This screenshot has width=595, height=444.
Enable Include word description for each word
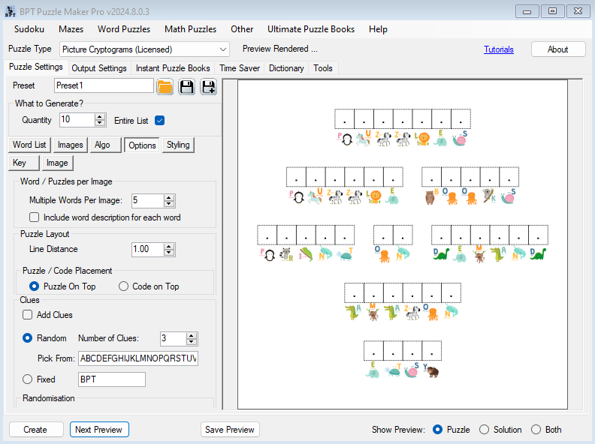[35, 217]
